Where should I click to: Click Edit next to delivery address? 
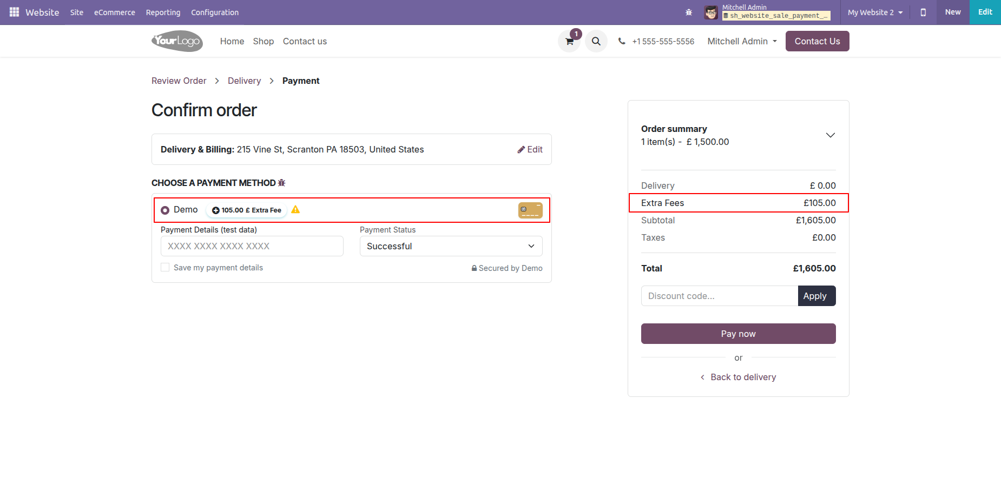pyautogui.click(x=530, y=150)
